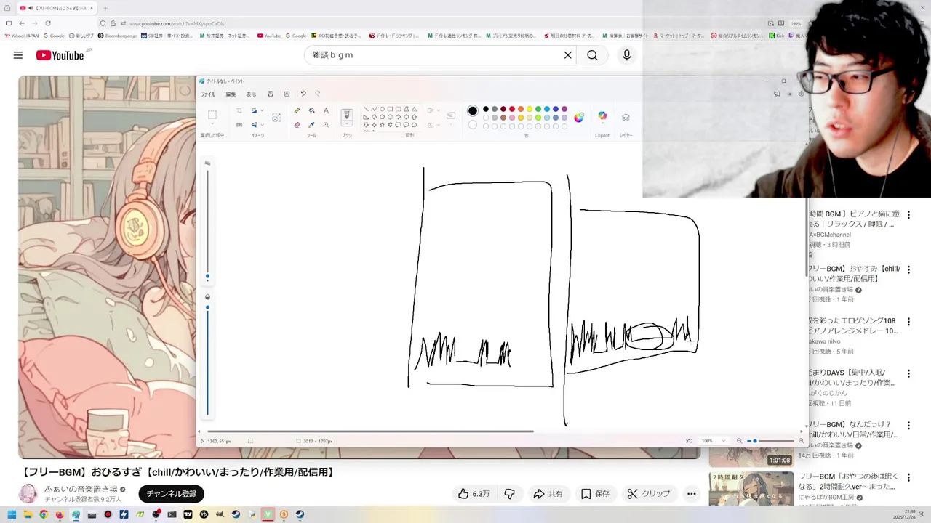Select the Pencil tool in Paint
The image size is (931, 523).
coord(297,110)
